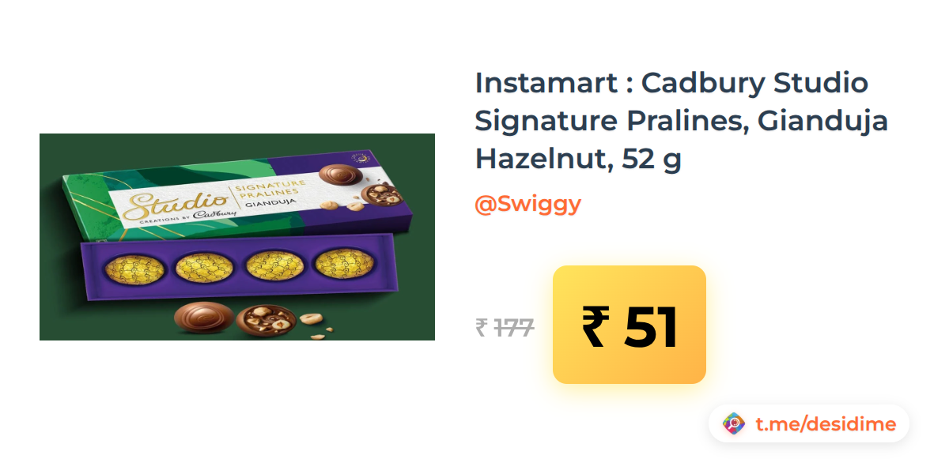Click the ₹ 51 deal price badge

pyautogui.click(x=630, y=325)
